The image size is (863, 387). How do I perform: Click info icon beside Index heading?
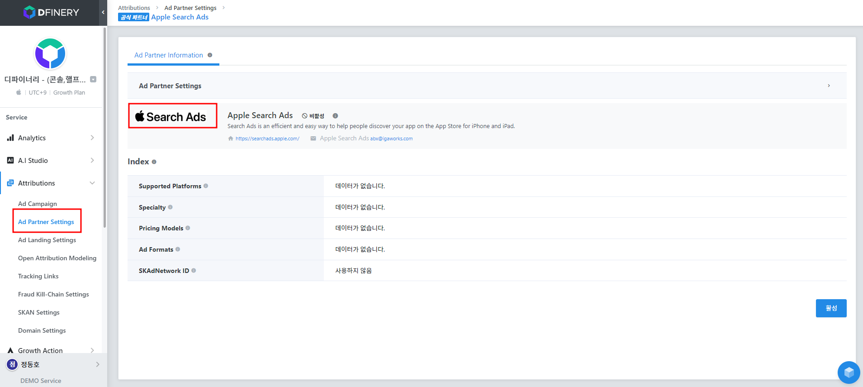coord(154,162)
